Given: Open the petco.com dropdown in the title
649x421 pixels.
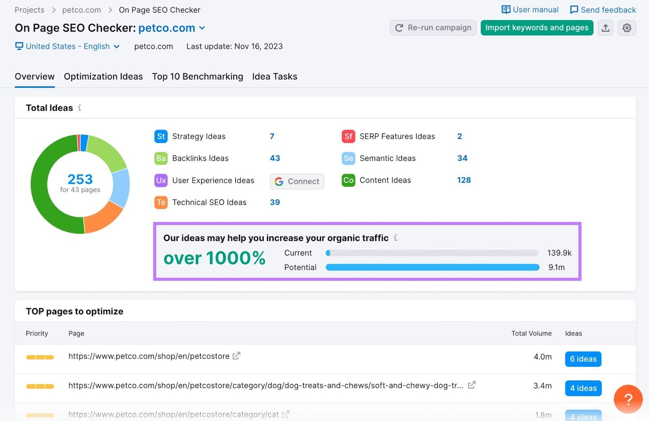Looking at the screenshot, I should click(x=202, y=28).
